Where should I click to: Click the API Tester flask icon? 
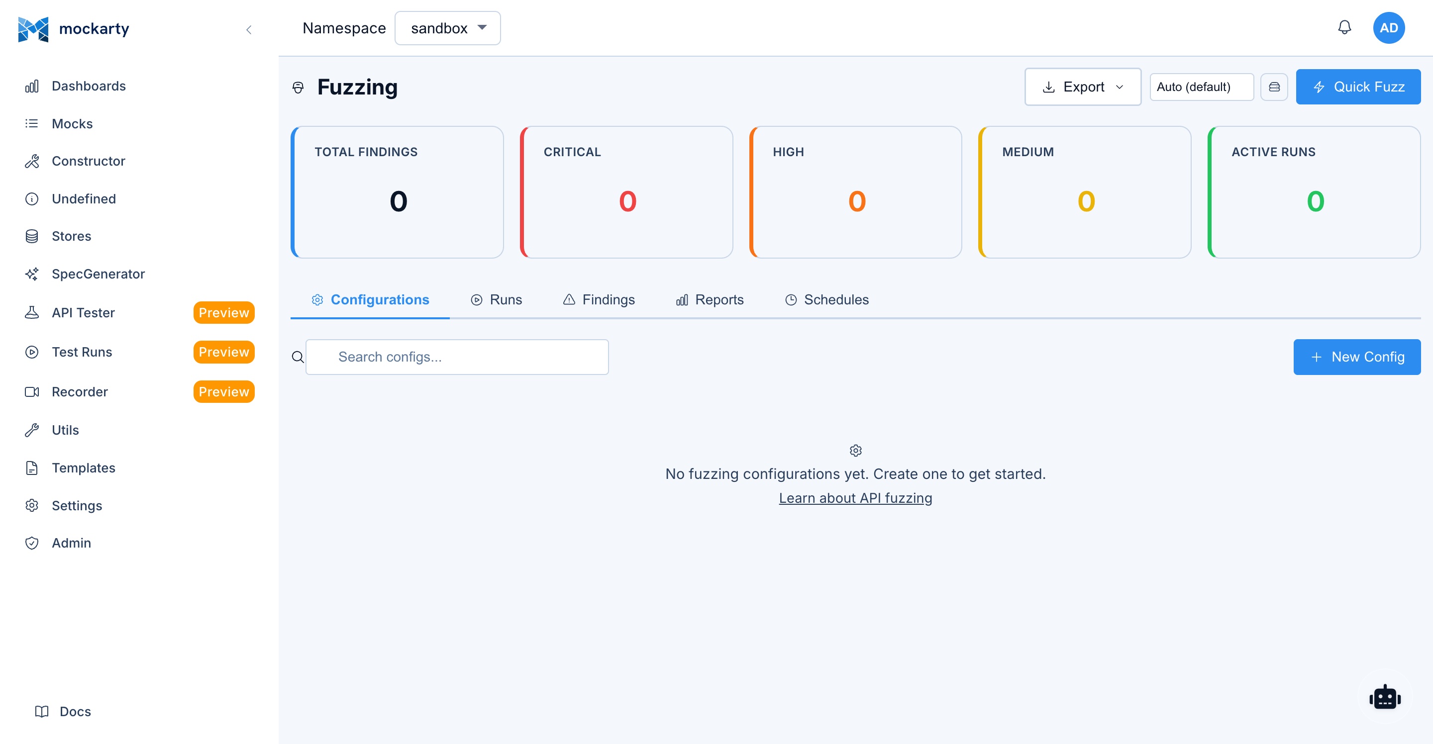32,312
